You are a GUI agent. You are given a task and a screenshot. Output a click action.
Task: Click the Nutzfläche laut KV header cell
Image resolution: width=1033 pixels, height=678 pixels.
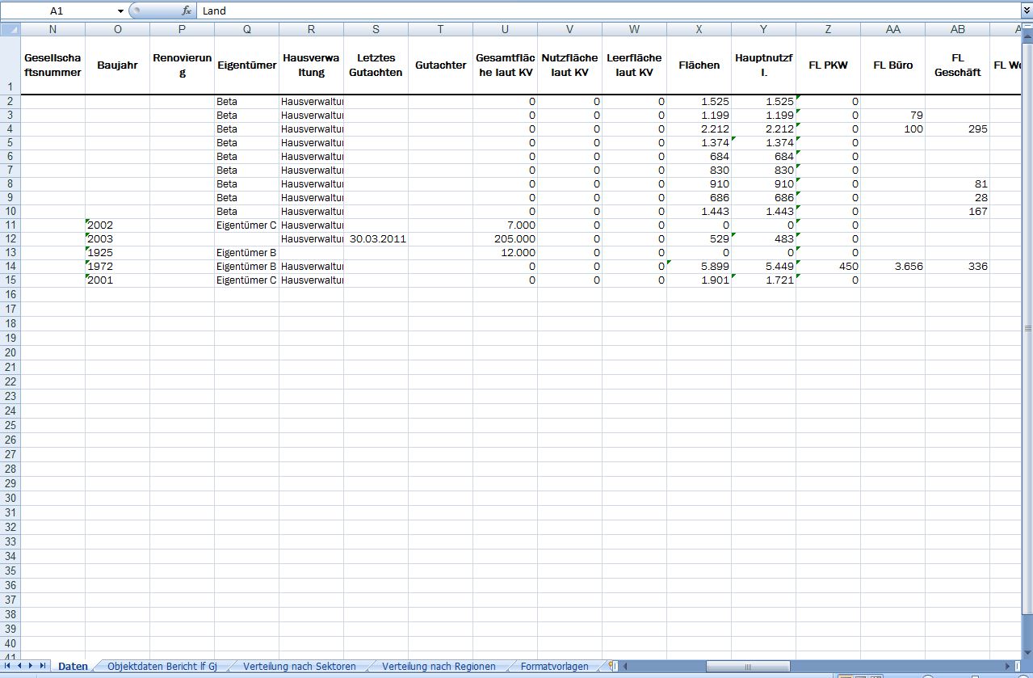click(x=570, y=65)
